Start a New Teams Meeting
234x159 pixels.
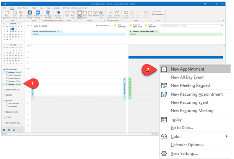(x=58, y=14)
